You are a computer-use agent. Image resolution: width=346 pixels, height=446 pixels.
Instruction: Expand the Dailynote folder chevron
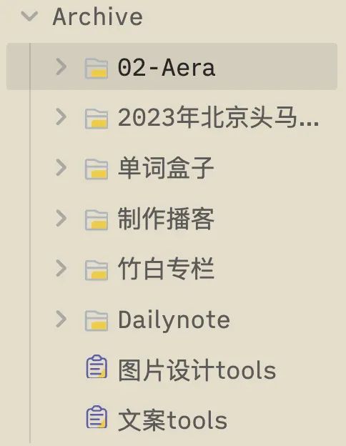(x=61, y=319)
